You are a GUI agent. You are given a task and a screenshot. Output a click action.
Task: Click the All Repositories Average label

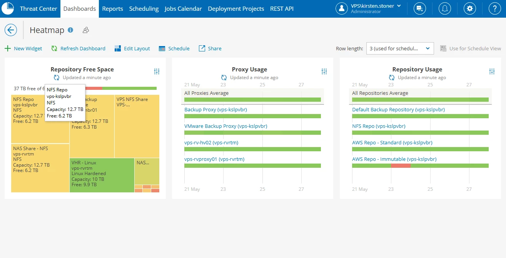coord(380,93)
